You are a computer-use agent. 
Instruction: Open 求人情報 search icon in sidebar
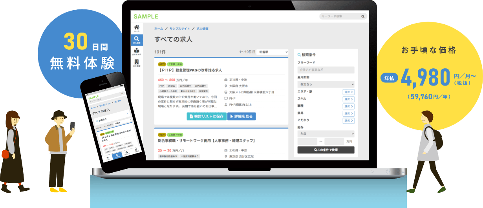pyautogui.click(x=137, y=40)
